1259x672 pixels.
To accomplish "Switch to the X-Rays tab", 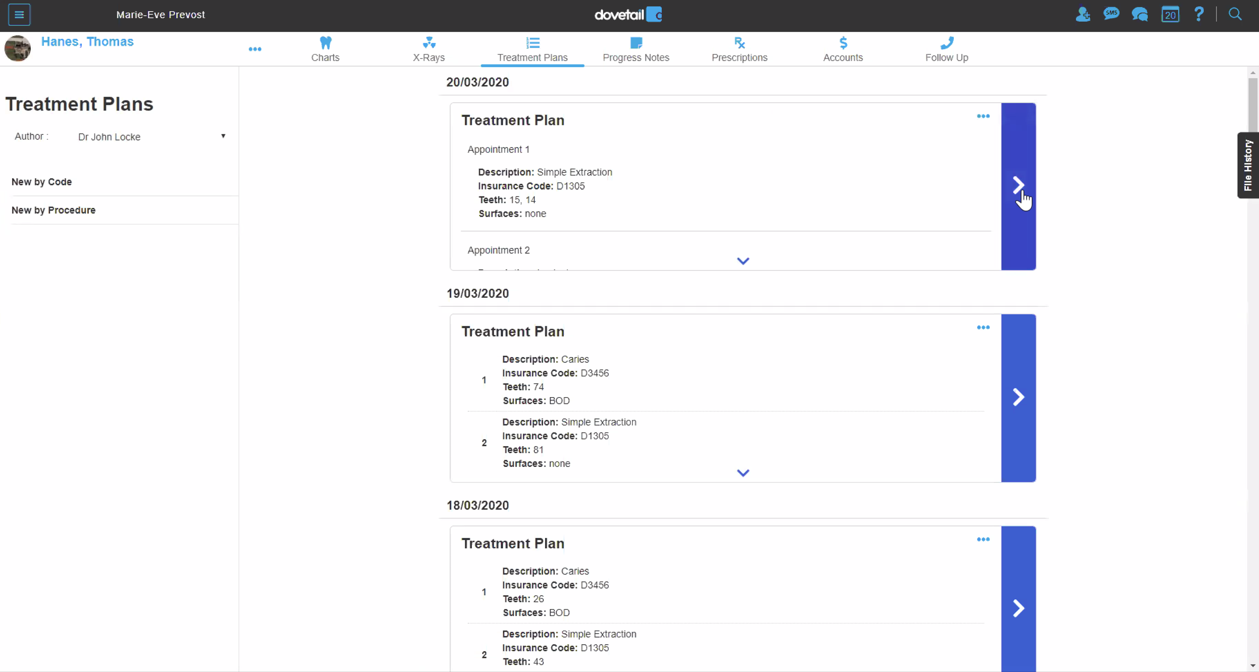I will (428, 49).
